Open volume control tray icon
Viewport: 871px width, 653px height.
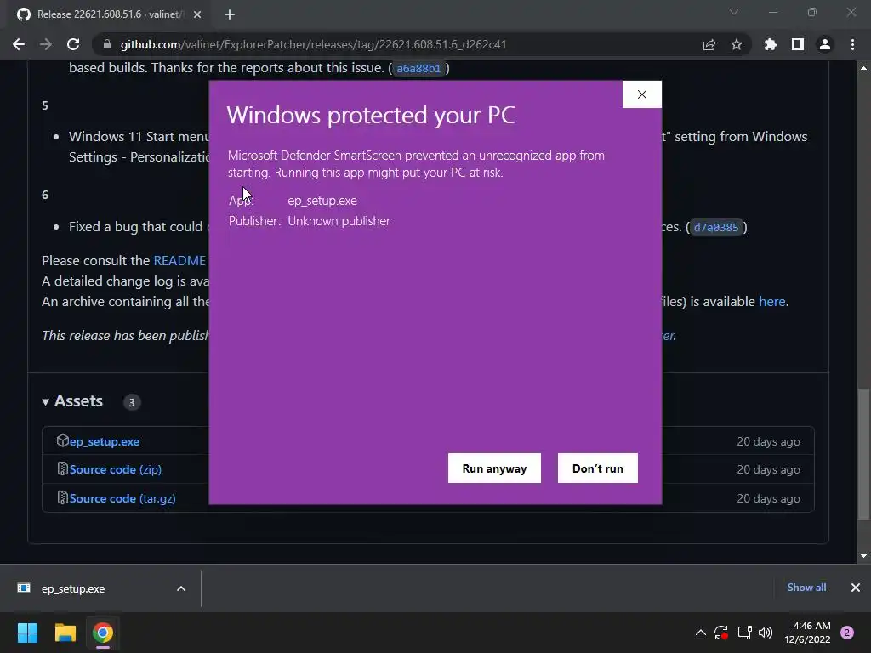(766, 633)
